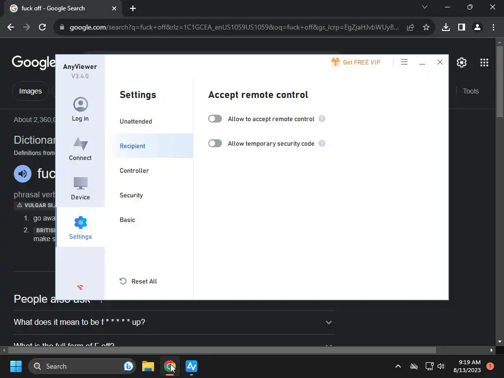Screen dimensions: 504x378
Task: Show hidden system tray icons
Action: click(x=398, y=366)
